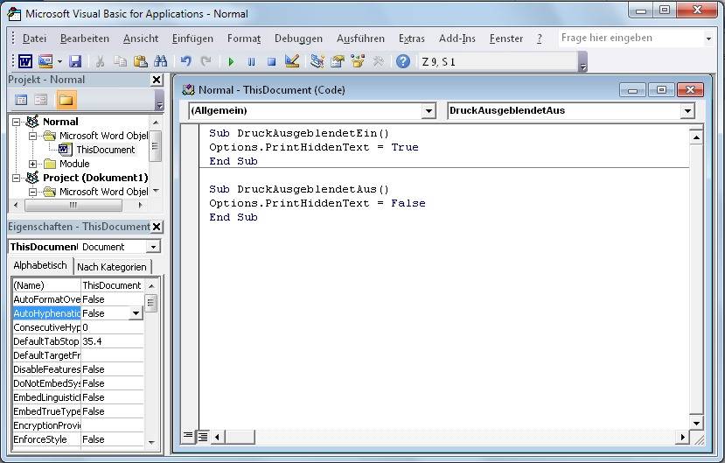Click the Paste clipboard icon
Image resolution: width=725 pixels, height=463 pixels.
140,61
